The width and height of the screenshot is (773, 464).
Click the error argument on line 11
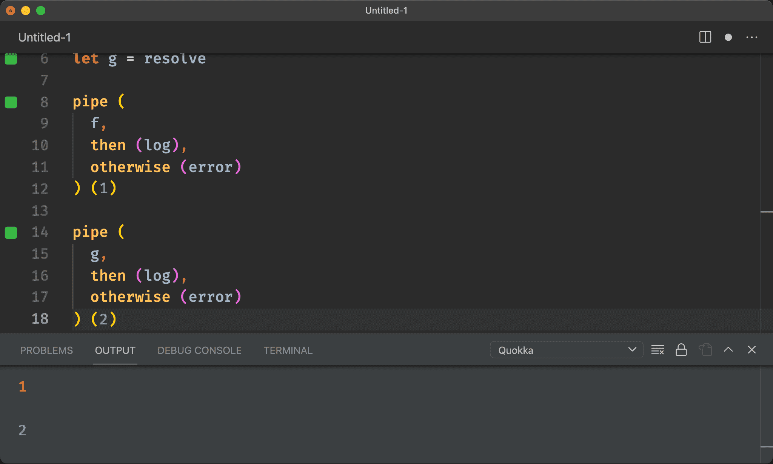pos(211,167)
